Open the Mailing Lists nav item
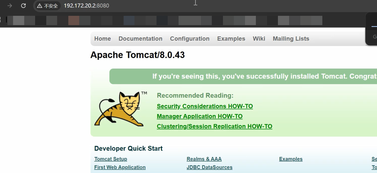The image size is (377, 173). (291, 39)
